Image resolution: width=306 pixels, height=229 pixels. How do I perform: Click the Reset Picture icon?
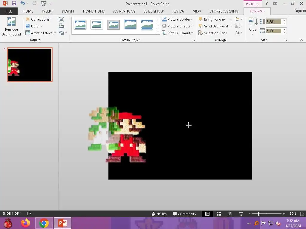click(x=61, y=33)
